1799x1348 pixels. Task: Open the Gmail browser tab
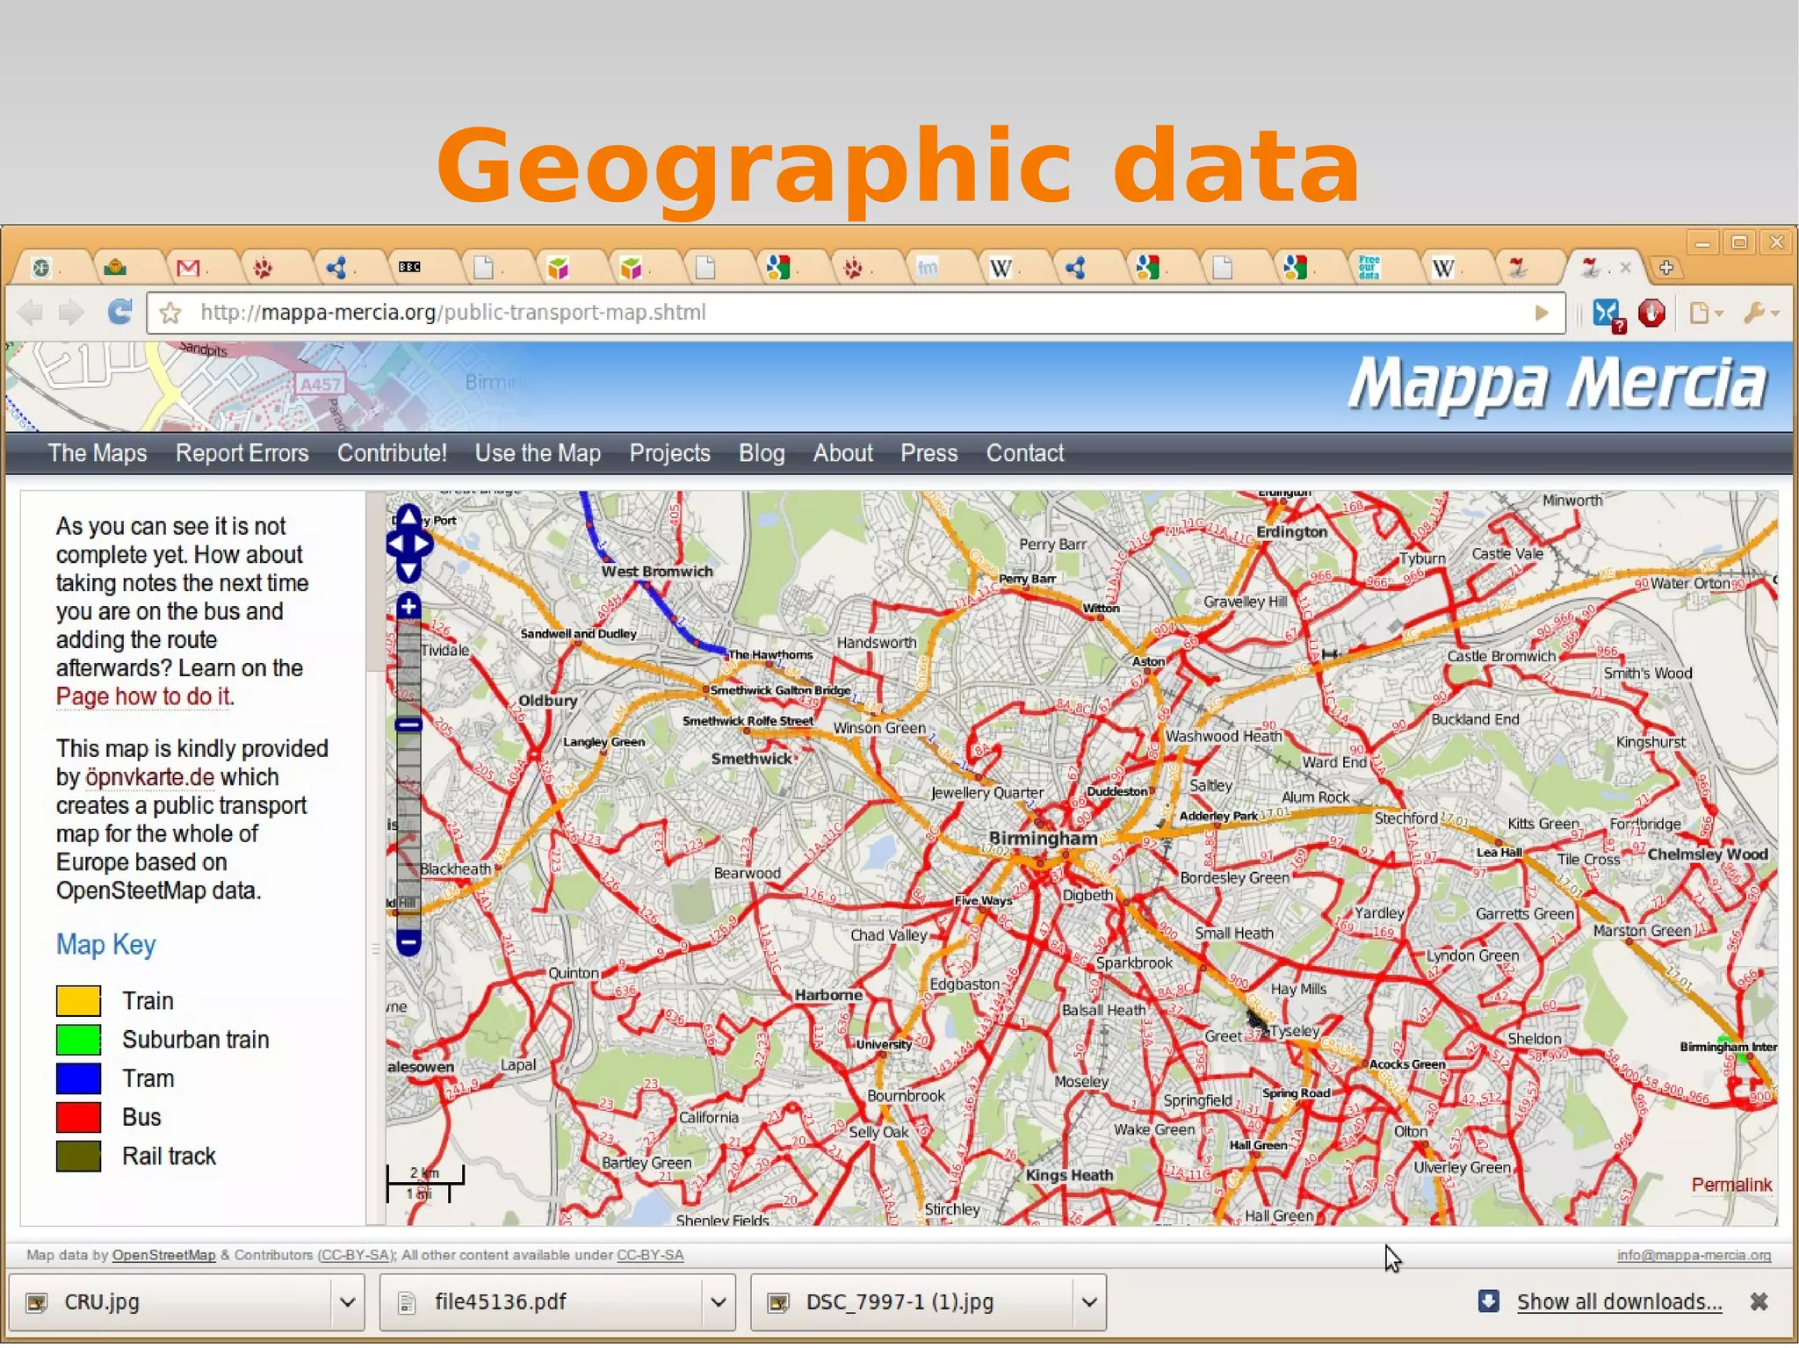tap(188, 268)
